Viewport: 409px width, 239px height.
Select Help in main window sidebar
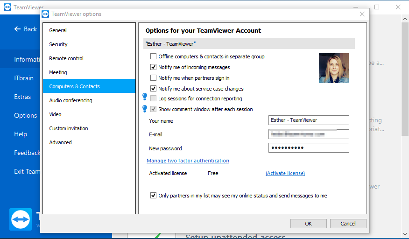point(21,134)
